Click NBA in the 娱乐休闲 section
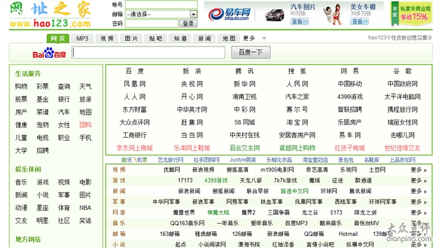 (85, 208)
